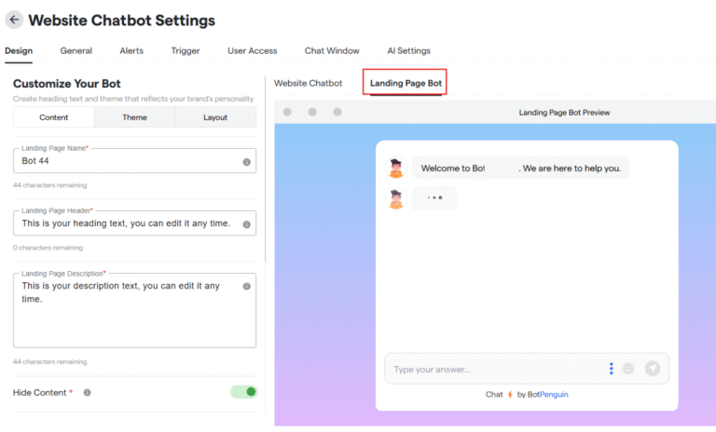Click the bot avatar beside typing indicator
The width and height of the screenshot is (716, 432).
(396, 198)
